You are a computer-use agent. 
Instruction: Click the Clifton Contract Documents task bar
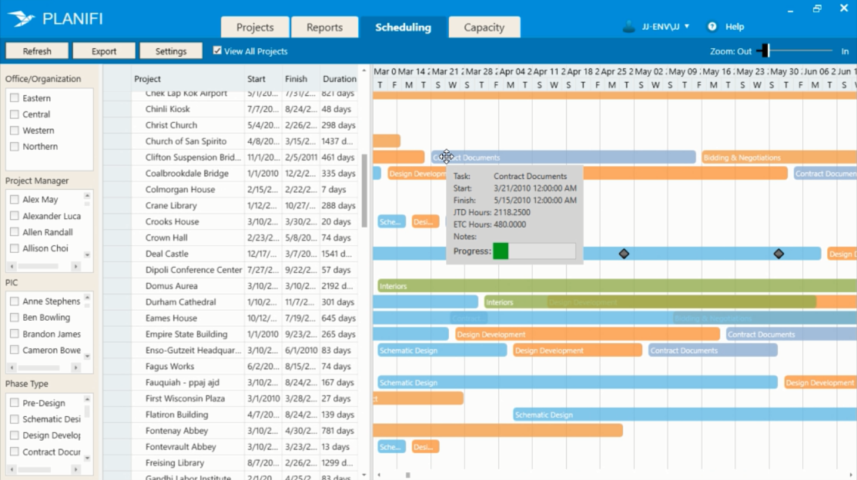click(563, 157)
